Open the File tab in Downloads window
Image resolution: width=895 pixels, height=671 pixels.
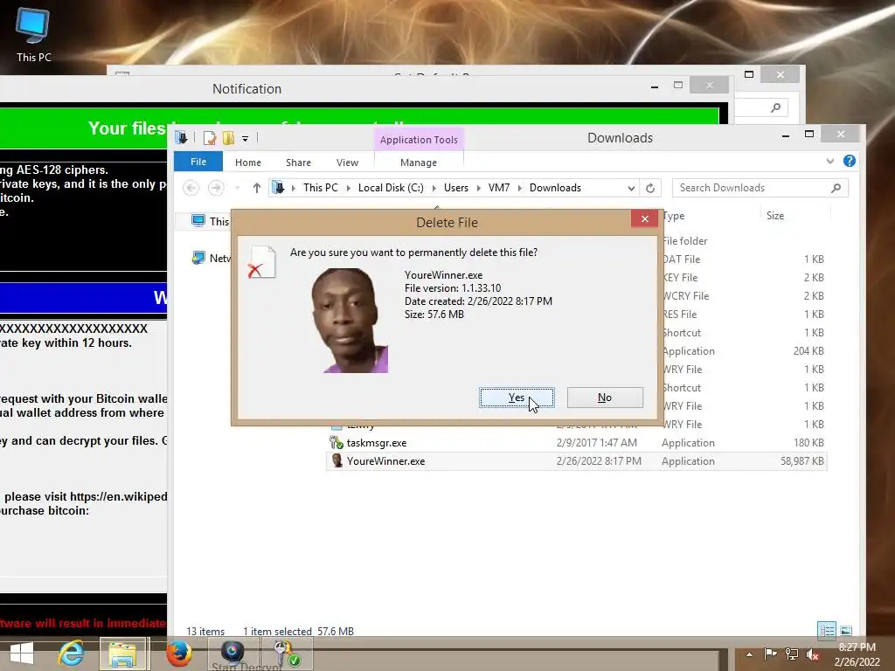coord(198,162)
